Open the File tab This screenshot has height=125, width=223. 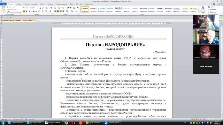coord(3,4)
